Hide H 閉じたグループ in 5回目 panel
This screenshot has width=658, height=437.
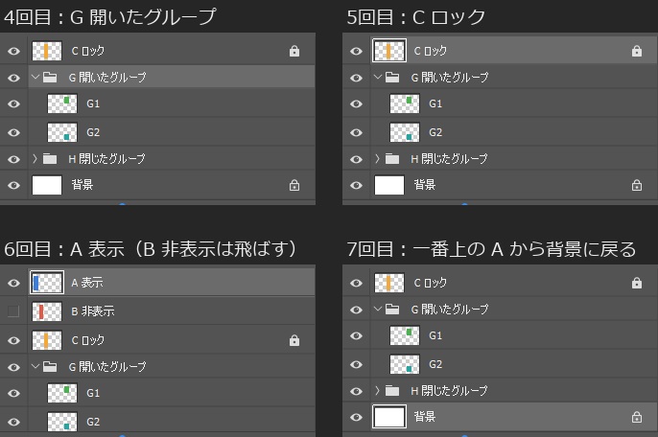click(356, 159)
